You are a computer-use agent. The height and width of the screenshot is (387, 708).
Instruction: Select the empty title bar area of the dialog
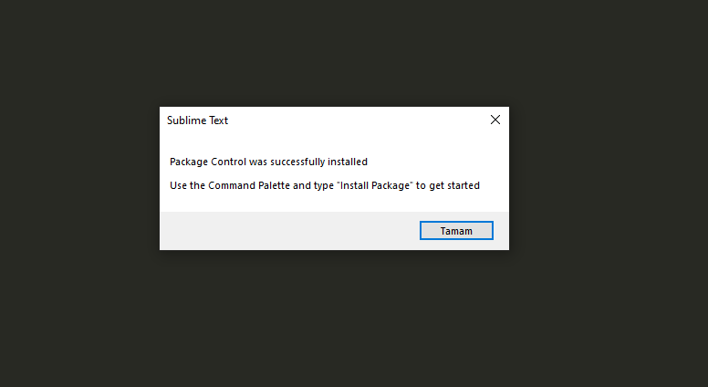[x=357, y=120]
